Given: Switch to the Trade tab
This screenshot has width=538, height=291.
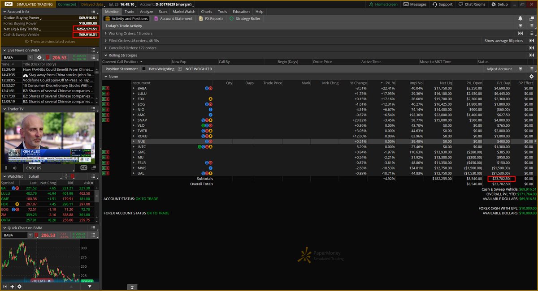Looking at the screenshot, I should click(x=129, y=11).
